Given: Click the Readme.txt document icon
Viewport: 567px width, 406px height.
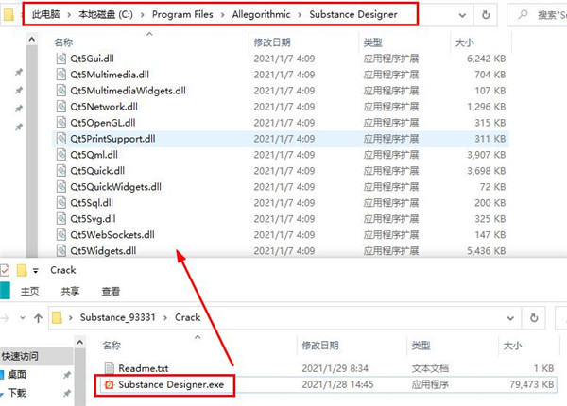Looking at the screenshot, I should (110, 368).
